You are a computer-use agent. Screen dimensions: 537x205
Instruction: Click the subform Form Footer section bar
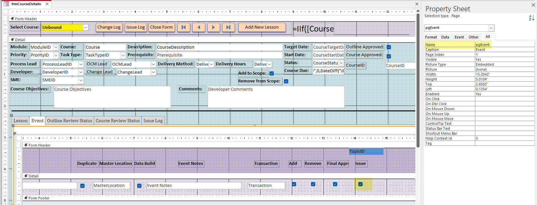pos(219,198)
